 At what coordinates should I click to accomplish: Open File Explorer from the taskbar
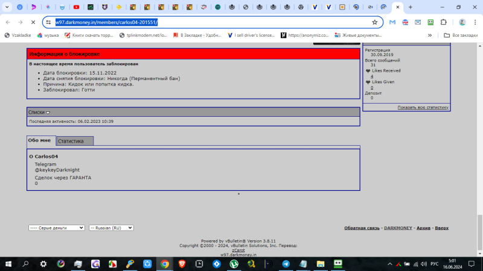pos(321,264)
